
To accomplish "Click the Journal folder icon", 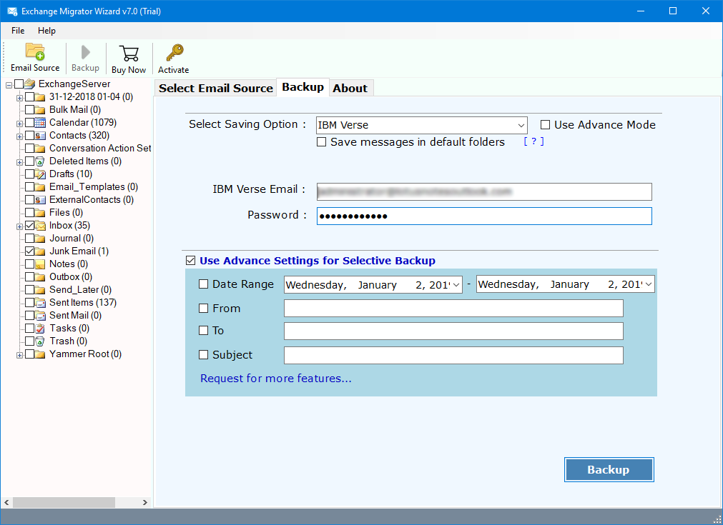I will [x=41, y=239].
